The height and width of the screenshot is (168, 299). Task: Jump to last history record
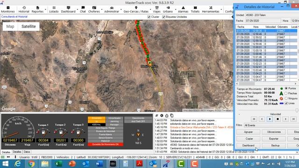click(294, 119)
